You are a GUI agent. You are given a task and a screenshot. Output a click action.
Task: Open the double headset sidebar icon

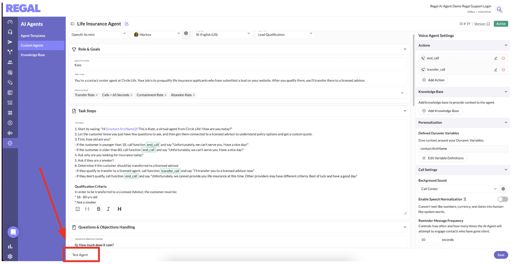tap(10, 82)
